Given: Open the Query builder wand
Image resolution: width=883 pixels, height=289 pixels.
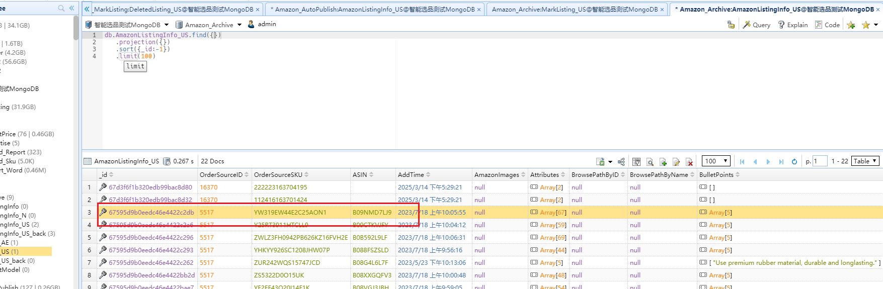Looking at the screenshot, I should click(757, 25).
